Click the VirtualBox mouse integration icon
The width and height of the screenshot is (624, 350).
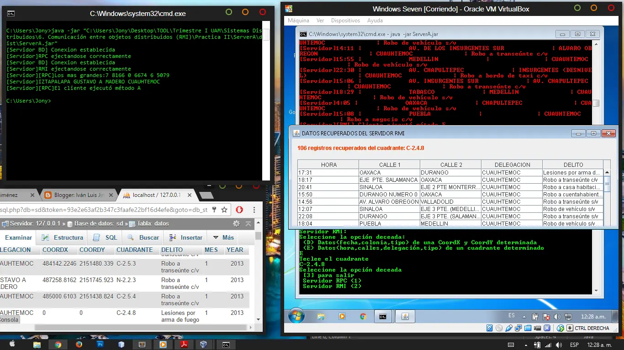561,328
